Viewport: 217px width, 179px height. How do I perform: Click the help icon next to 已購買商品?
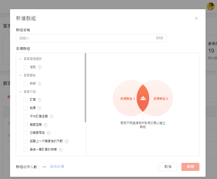point(48,133)
